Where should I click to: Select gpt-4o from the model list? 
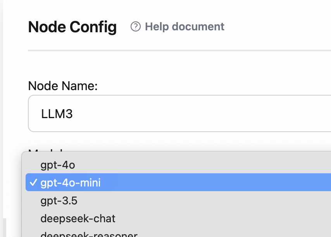click(57, 165)
